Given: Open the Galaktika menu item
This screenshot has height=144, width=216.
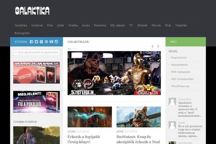Looking at the screenshot, I should (21, 25).
